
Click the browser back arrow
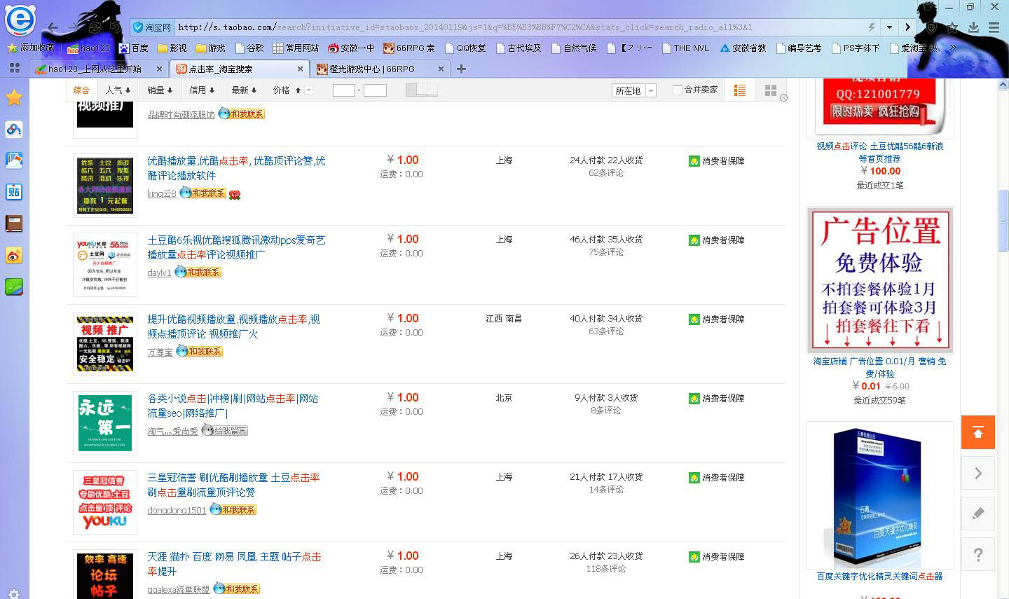click(x=53, y=27)
